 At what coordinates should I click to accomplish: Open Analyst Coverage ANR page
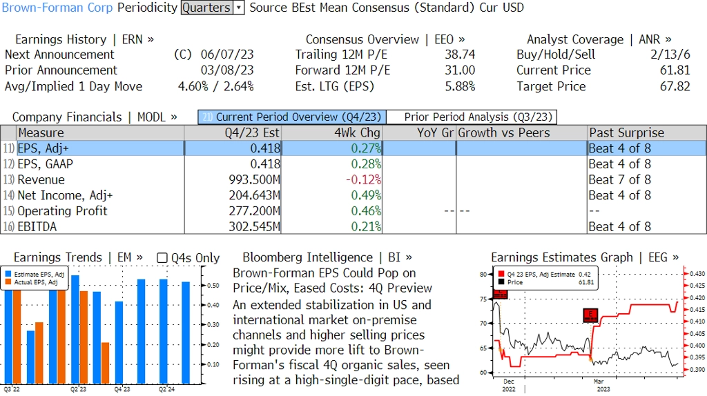tap(599, 39)
